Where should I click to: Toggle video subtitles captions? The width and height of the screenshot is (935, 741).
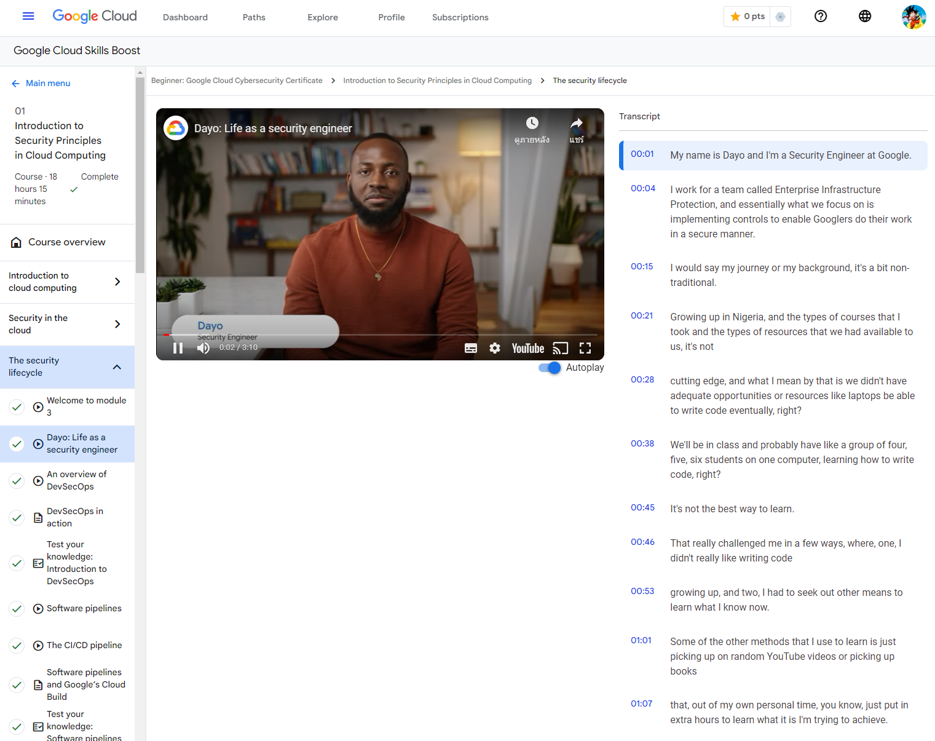[471, 349]
